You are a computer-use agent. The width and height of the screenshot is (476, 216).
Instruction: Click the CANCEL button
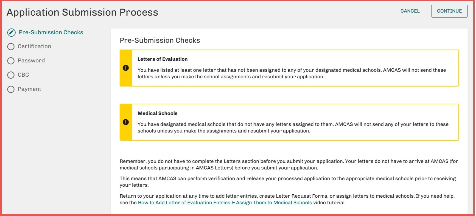(x=410, y=11)
